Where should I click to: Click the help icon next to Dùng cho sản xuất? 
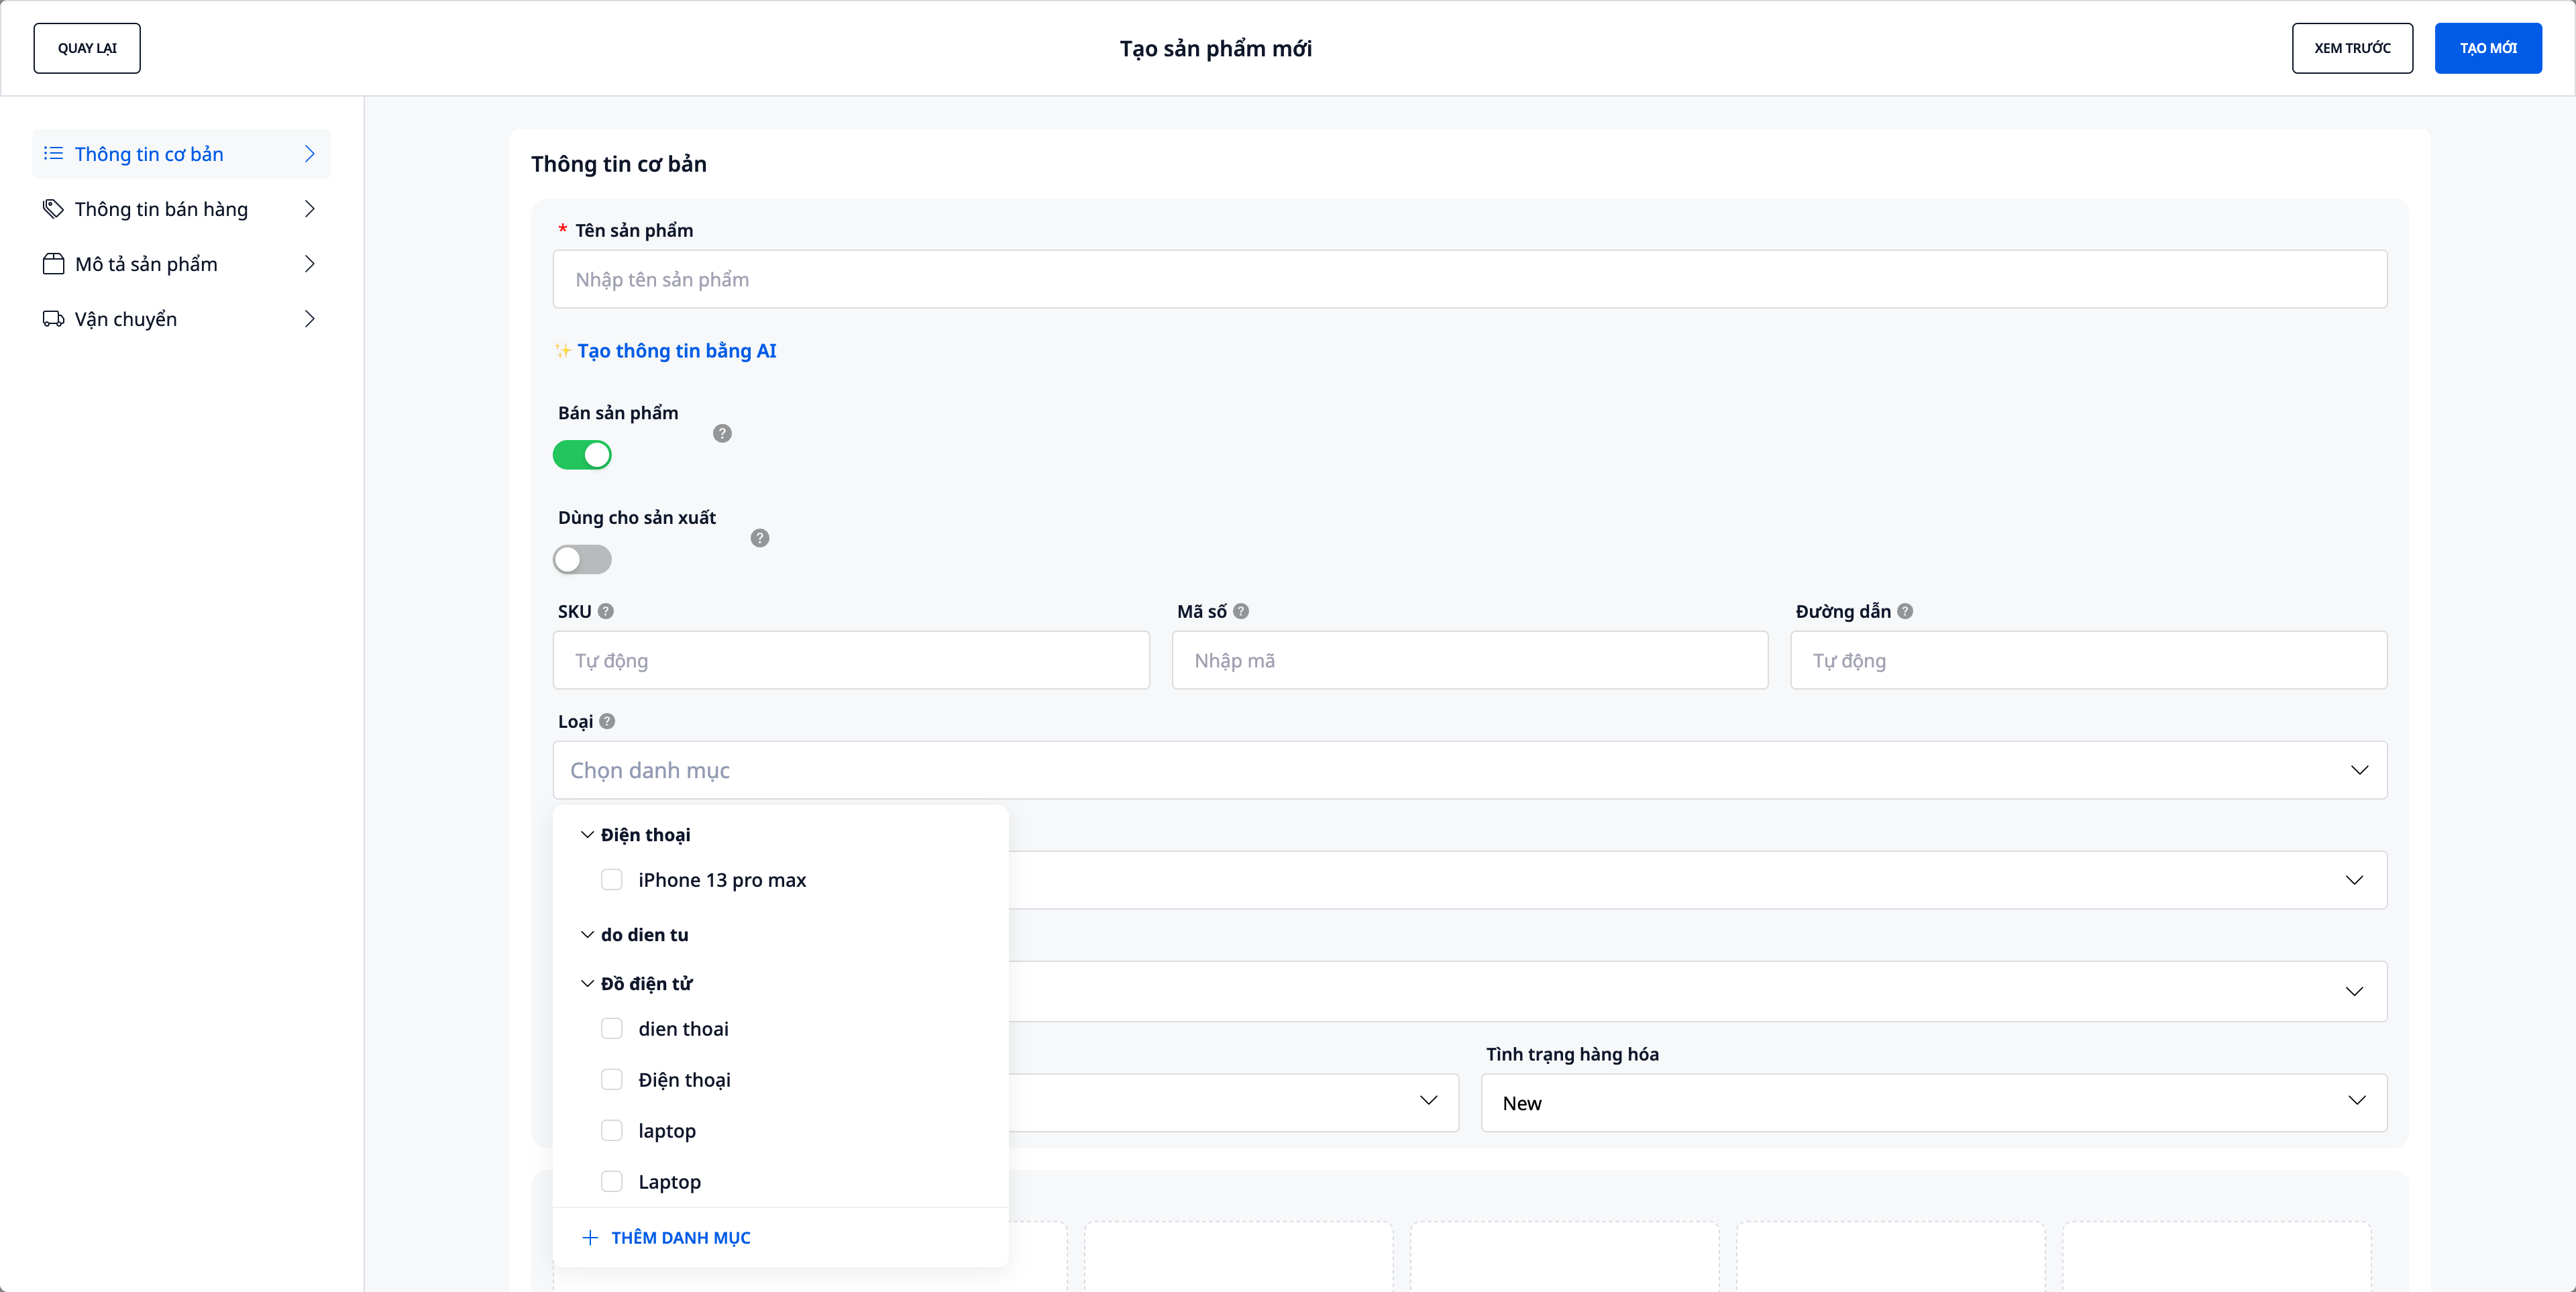(760, 538)
